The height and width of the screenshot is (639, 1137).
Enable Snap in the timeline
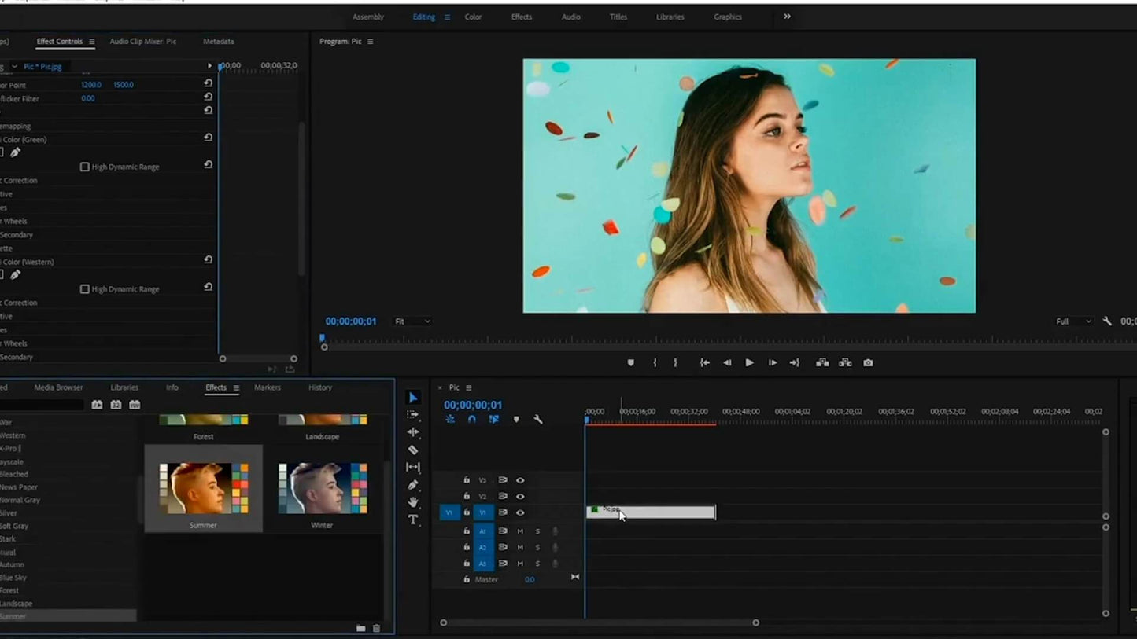tap(472, 419)
